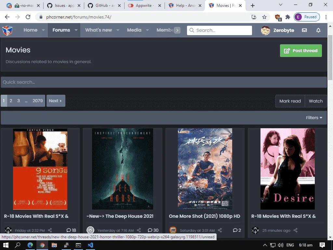Screen dimensions: 333x250
Task: Click the Media navigation item
Action: pos(134,30)
